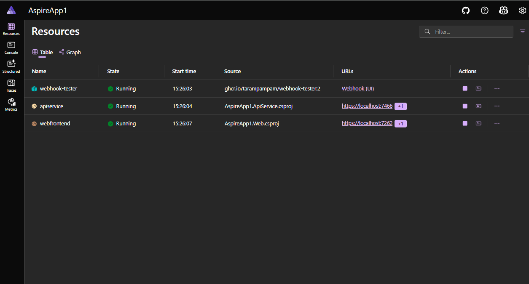
Task: Open the https://localhost:7262 link for webfrontend
Action: click(367, 123)
